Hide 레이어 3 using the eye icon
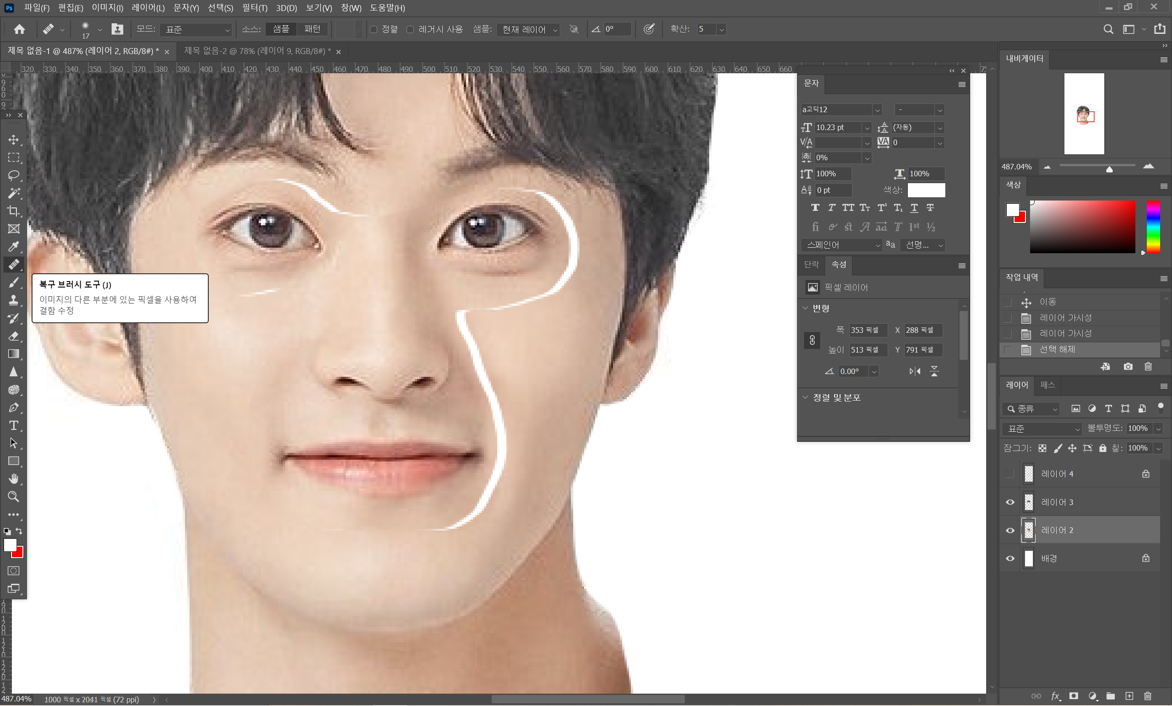1172x706 pixels. point(1010,502)
